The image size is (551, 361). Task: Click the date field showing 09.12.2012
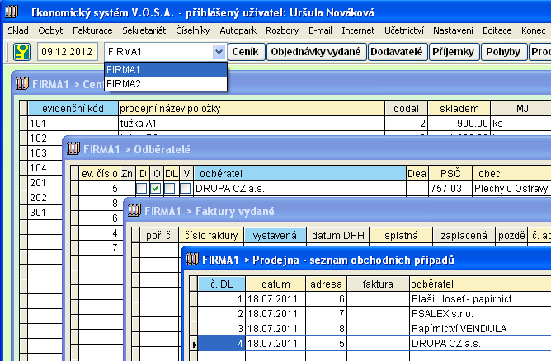(66, 51)
